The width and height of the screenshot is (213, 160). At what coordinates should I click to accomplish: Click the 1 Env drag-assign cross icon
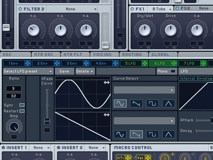tap(28, 64)
